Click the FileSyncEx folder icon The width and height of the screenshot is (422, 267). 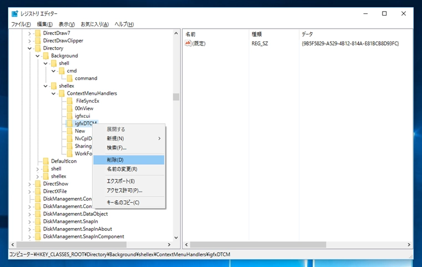pos(70,101)
